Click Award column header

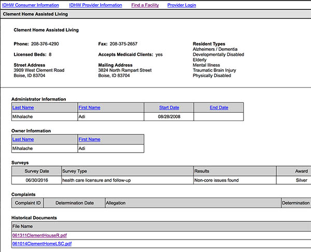tap(294, 171)
